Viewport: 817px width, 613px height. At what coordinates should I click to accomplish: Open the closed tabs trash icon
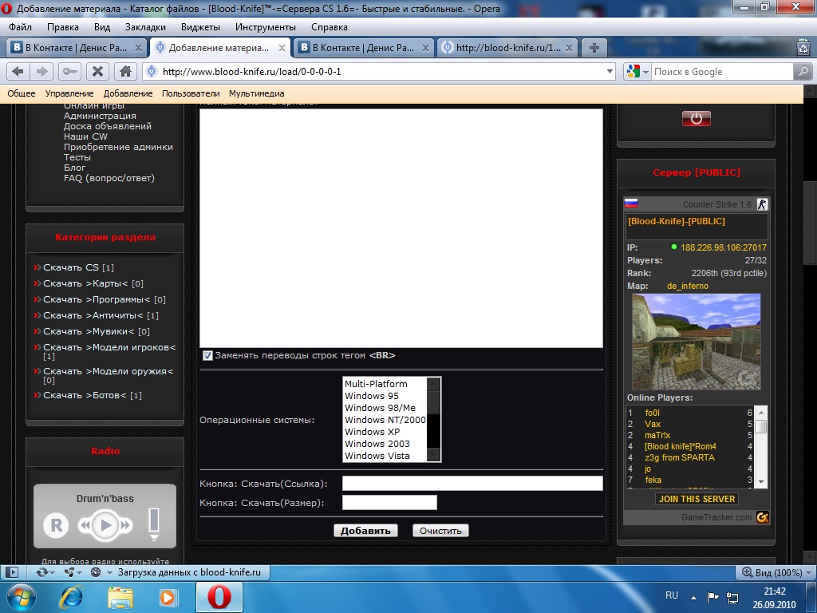[803, 48]
